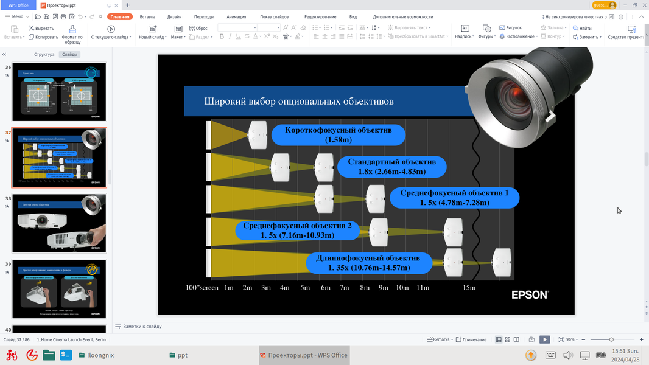
Task: Switch to normal view icon in status bar
Action: tap(499, 339)
